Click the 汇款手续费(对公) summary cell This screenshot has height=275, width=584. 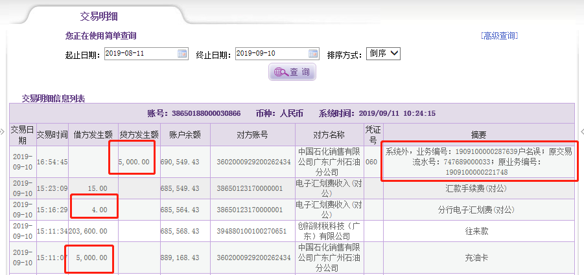point(478,188)
